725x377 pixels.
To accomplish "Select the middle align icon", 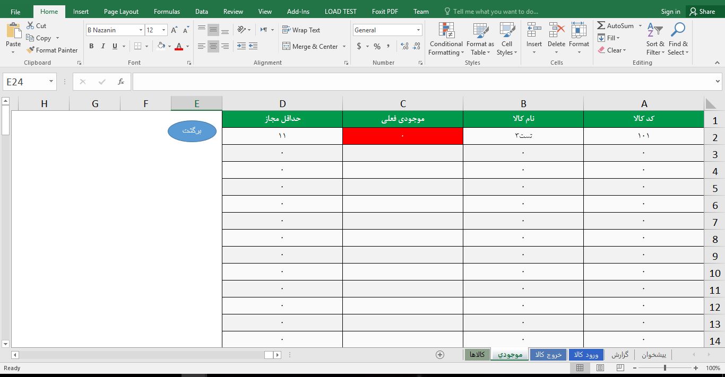I will tap(213, 30).
